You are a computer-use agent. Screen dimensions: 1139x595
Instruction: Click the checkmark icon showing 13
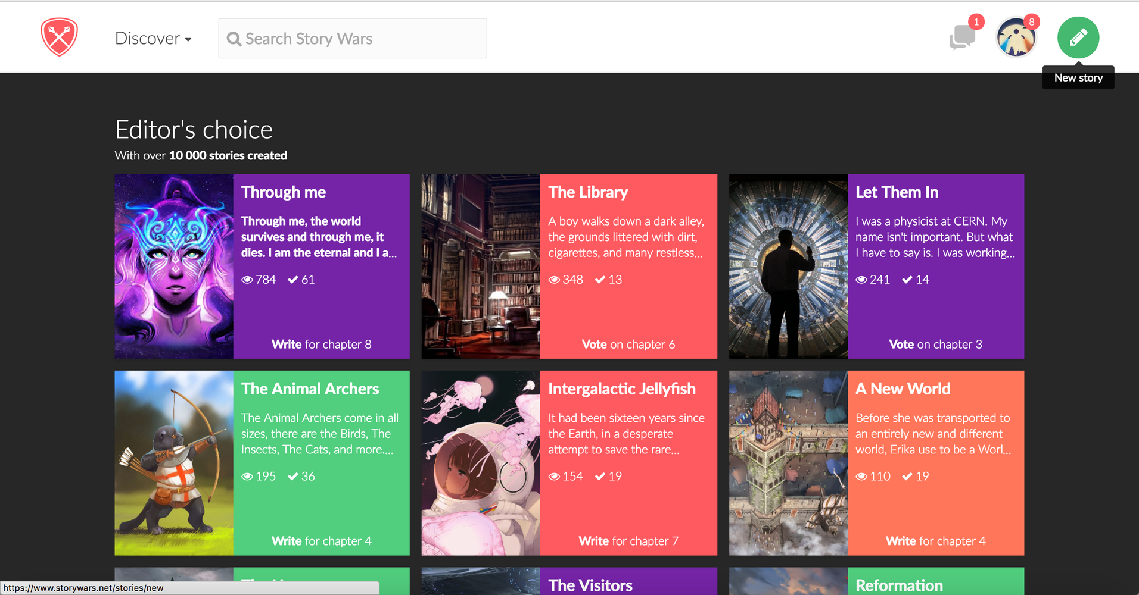600,280
